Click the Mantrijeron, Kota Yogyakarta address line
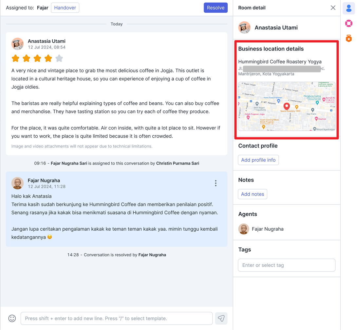 (266, 74)
